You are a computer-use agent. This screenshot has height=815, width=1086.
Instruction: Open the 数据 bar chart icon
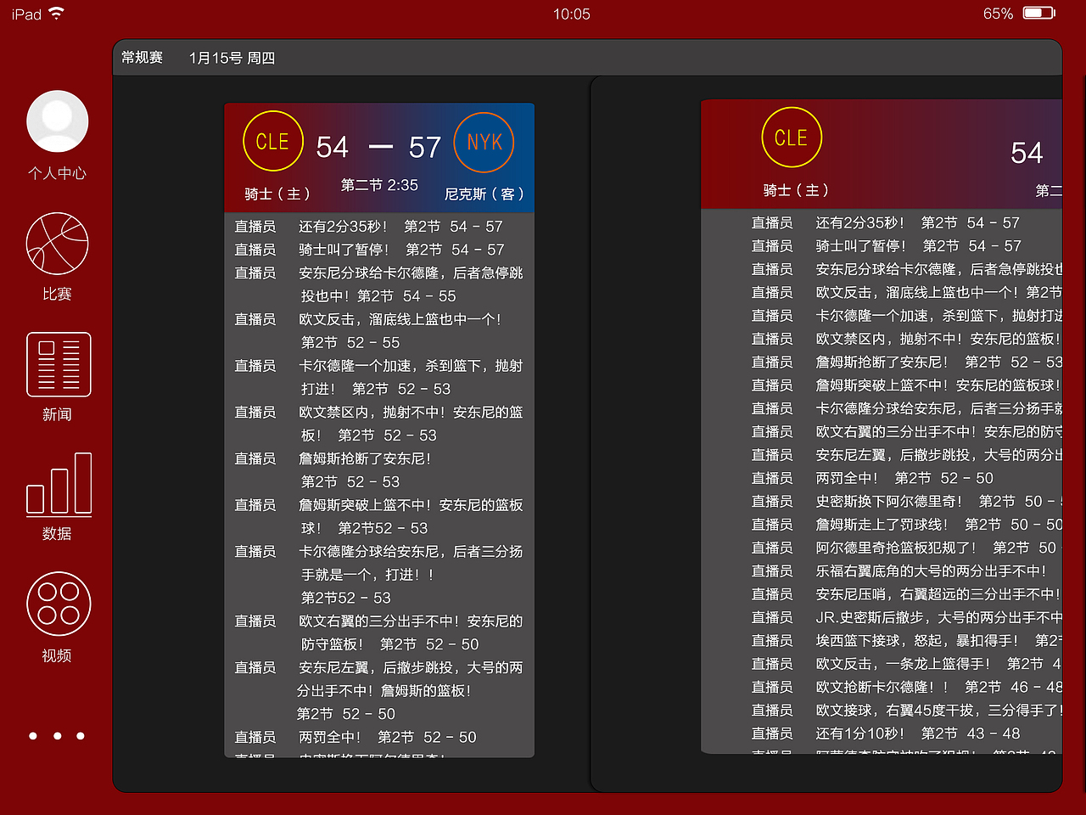point(59,484)
